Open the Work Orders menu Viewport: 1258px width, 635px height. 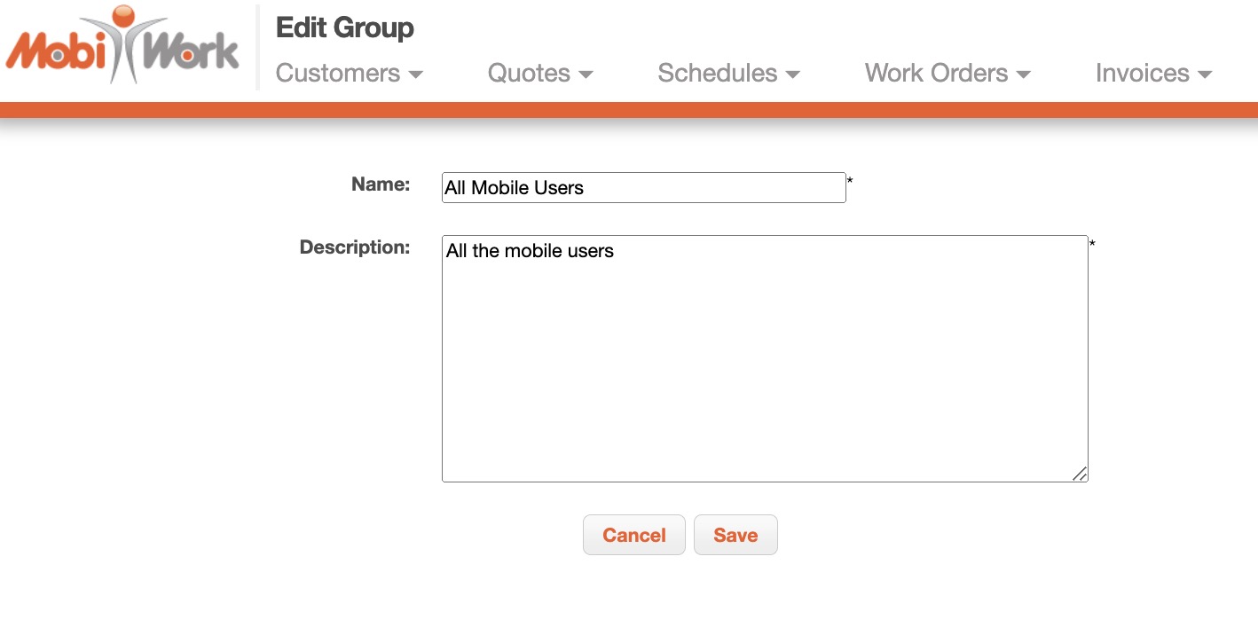pyautogui.click(x=936, y=73)
